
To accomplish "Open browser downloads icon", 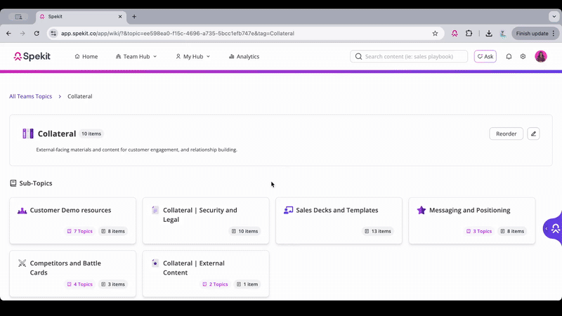I will [x=489, y=33].
